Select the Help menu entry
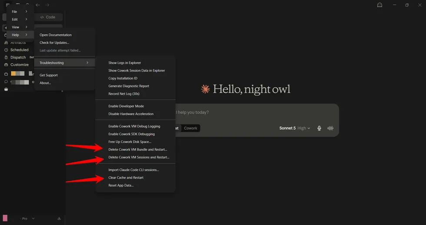 [20, 35]
